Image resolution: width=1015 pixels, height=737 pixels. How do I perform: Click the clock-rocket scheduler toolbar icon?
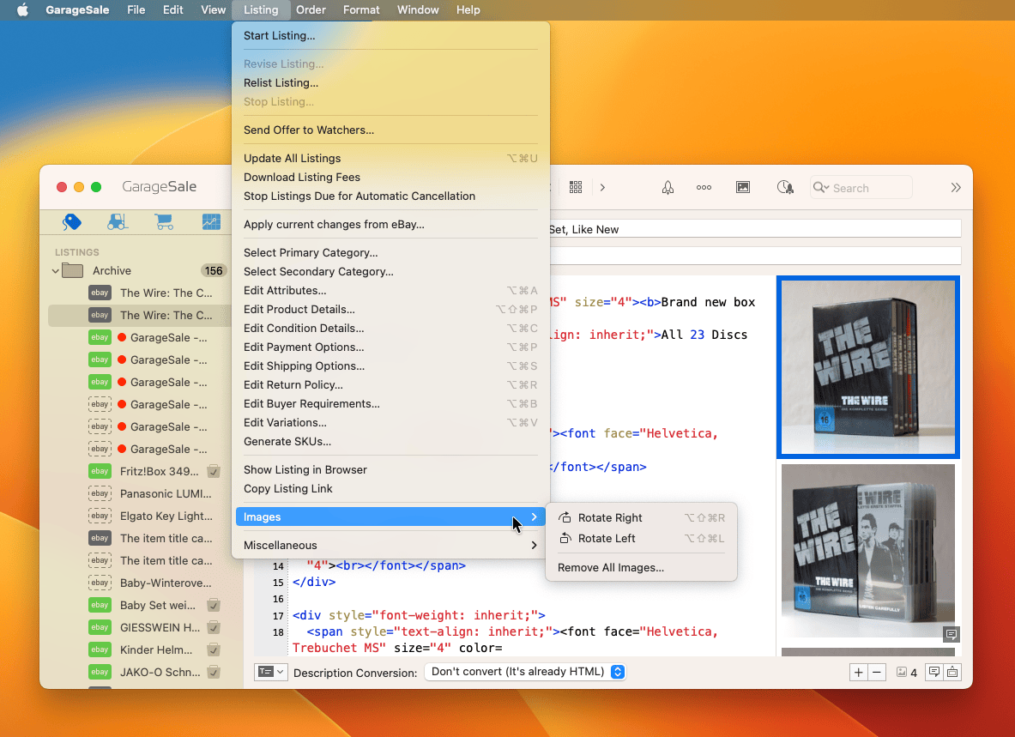[785, 188]
